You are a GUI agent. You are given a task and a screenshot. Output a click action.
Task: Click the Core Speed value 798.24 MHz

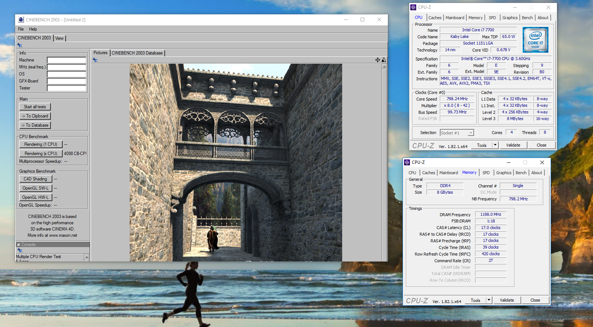click(x=457, y=99)
